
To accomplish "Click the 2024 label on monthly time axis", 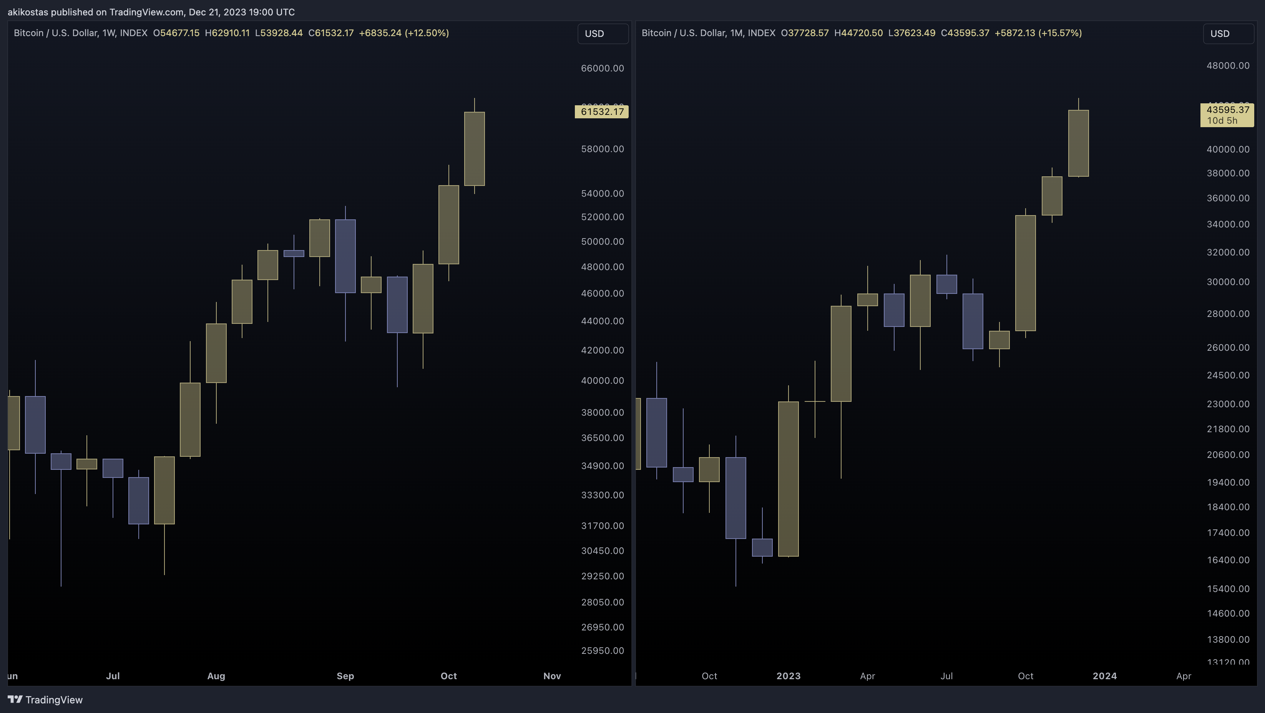I will [x=1105, y=676].
